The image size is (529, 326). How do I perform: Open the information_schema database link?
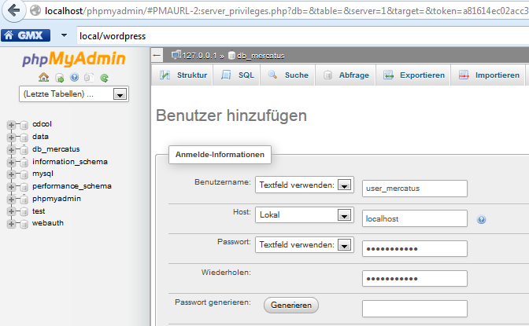click(70, 161)
